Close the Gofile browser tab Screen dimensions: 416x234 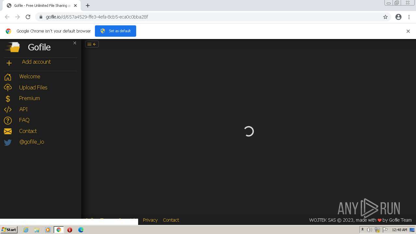[75, 6]
